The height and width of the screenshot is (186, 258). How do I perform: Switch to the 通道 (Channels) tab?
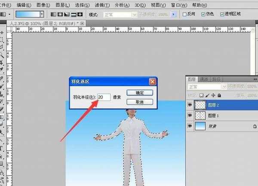click(x=204, y=79)
